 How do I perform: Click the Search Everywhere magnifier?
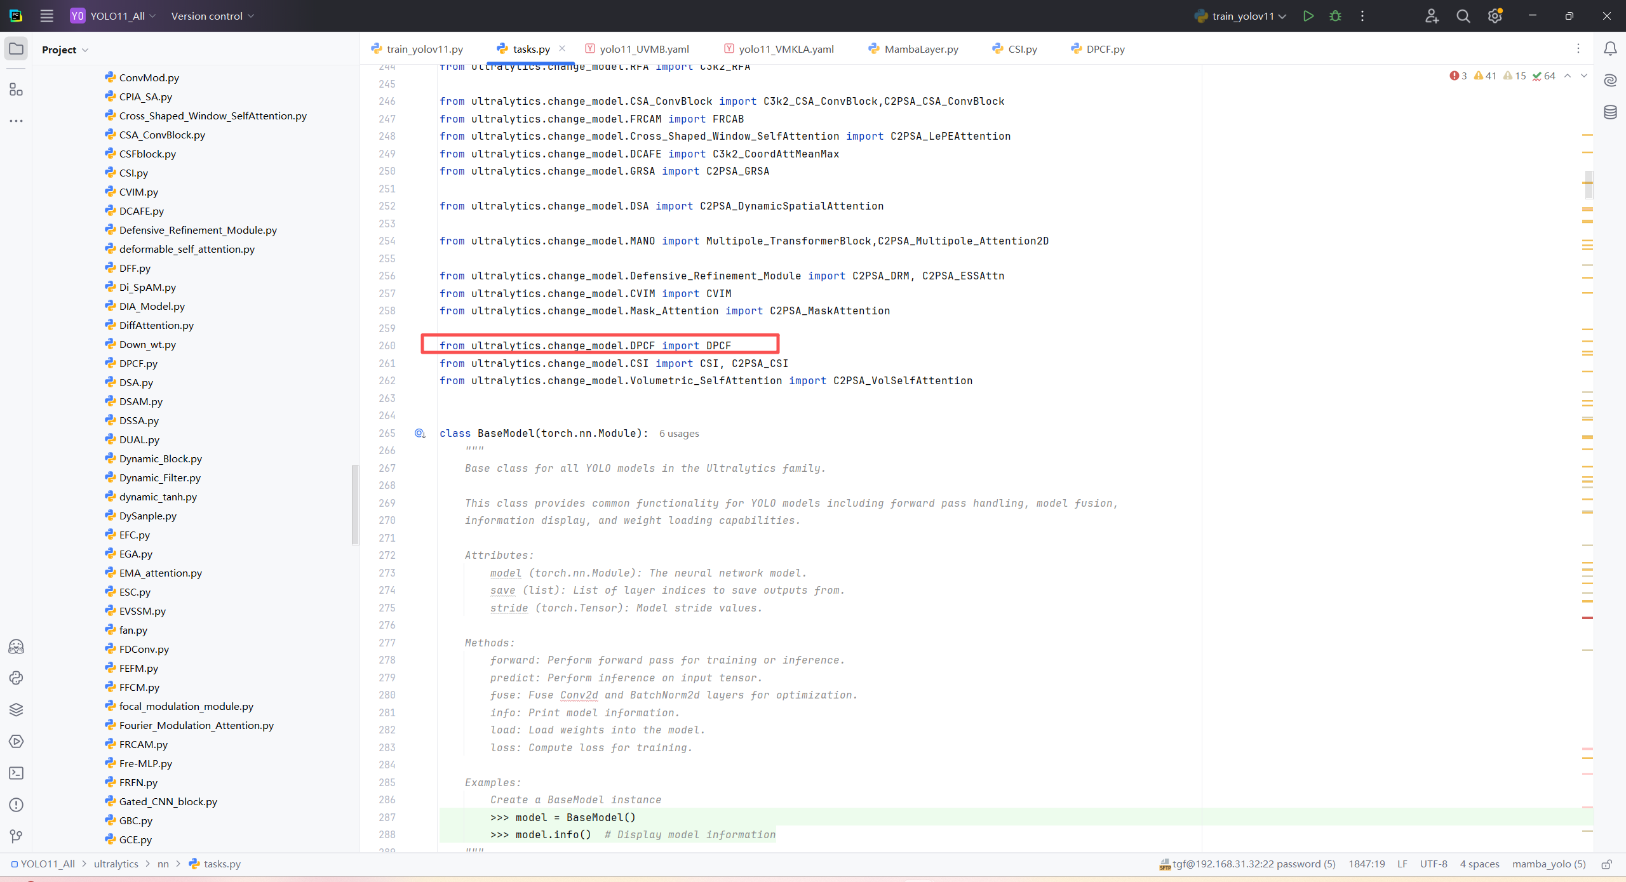point(1463,16)
